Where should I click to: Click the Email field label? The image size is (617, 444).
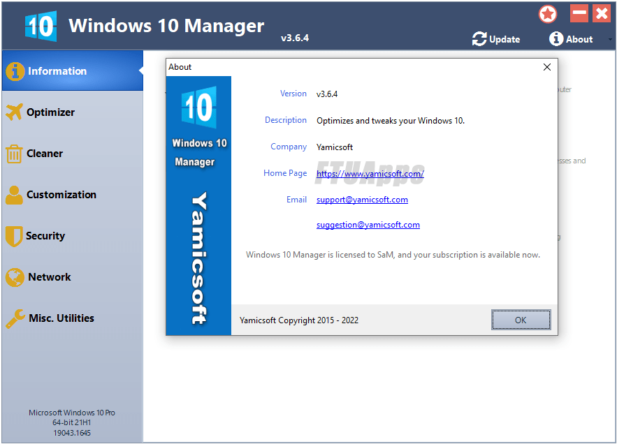(x=296, y=200)
